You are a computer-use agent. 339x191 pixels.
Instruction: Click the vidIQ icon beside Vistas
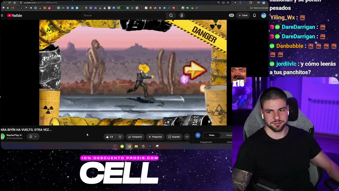coord(198,135)
